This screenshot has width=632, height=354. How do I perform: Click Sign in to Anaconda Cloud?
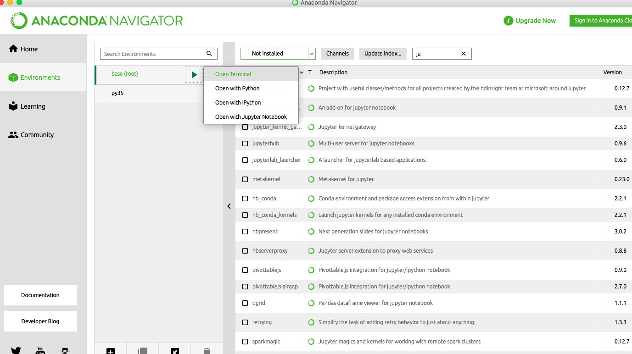(x=600, y=21)
